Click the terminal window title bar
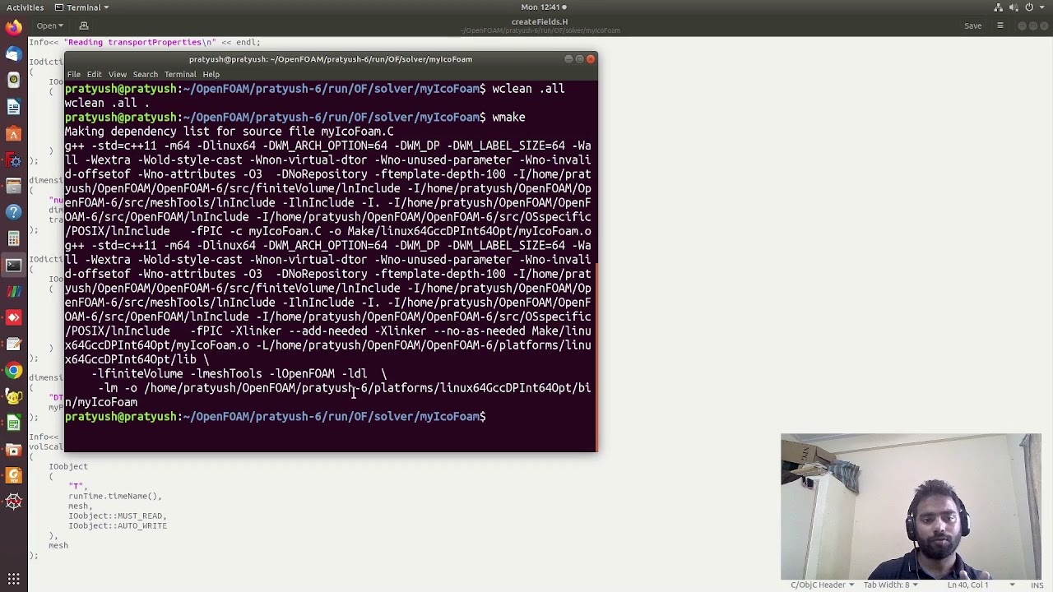The height and width of the screenshot is (592, 1053). tap(331, 59)
